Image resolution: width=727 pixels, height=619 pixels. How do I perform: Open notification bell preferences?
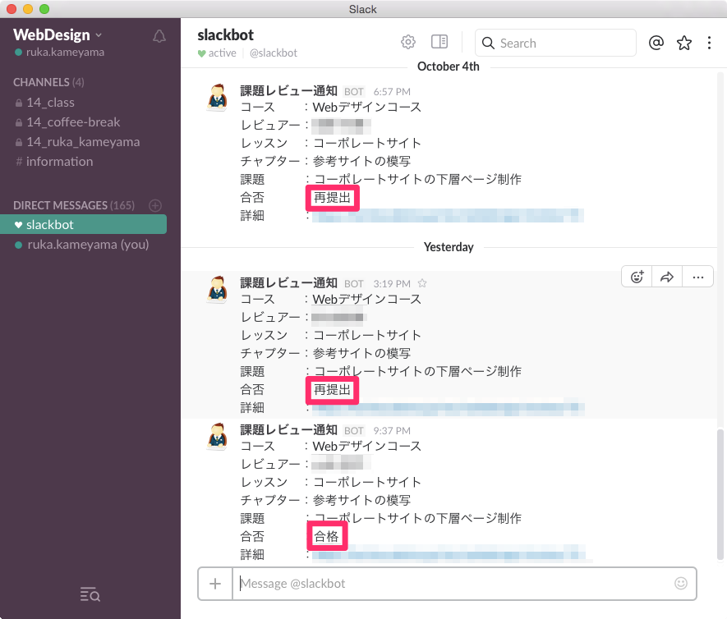pyautogui.click(x=159, y=36)
